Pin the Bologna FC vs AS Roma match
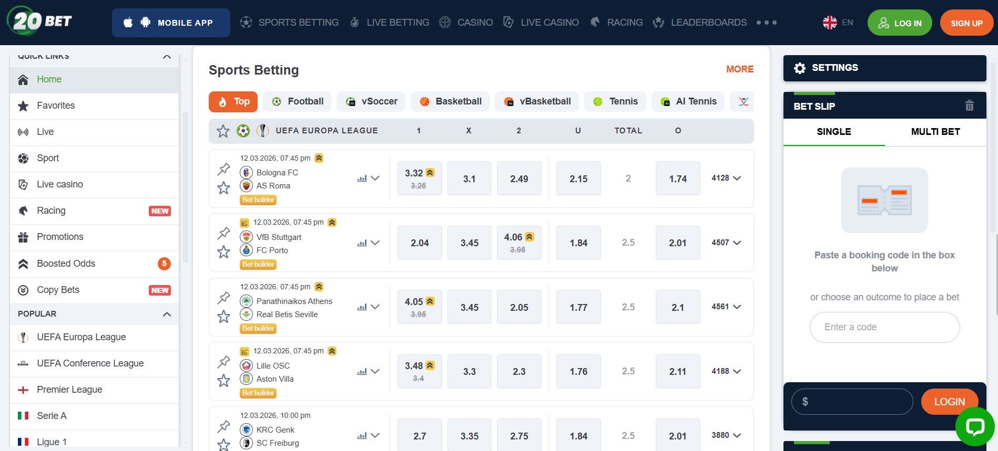 coord(224,169)
